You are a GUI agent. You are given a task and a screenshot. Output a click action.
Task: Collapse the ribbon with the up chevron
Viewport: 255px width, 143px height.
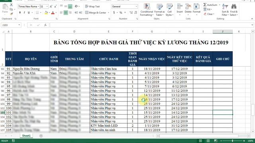point(252,19)
